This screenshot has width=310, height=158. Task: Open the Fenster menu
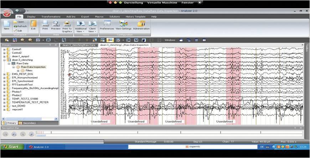187,3
